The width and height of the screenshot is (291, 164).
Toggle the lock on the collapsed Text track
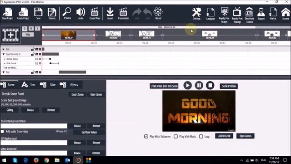coord(33,49)
